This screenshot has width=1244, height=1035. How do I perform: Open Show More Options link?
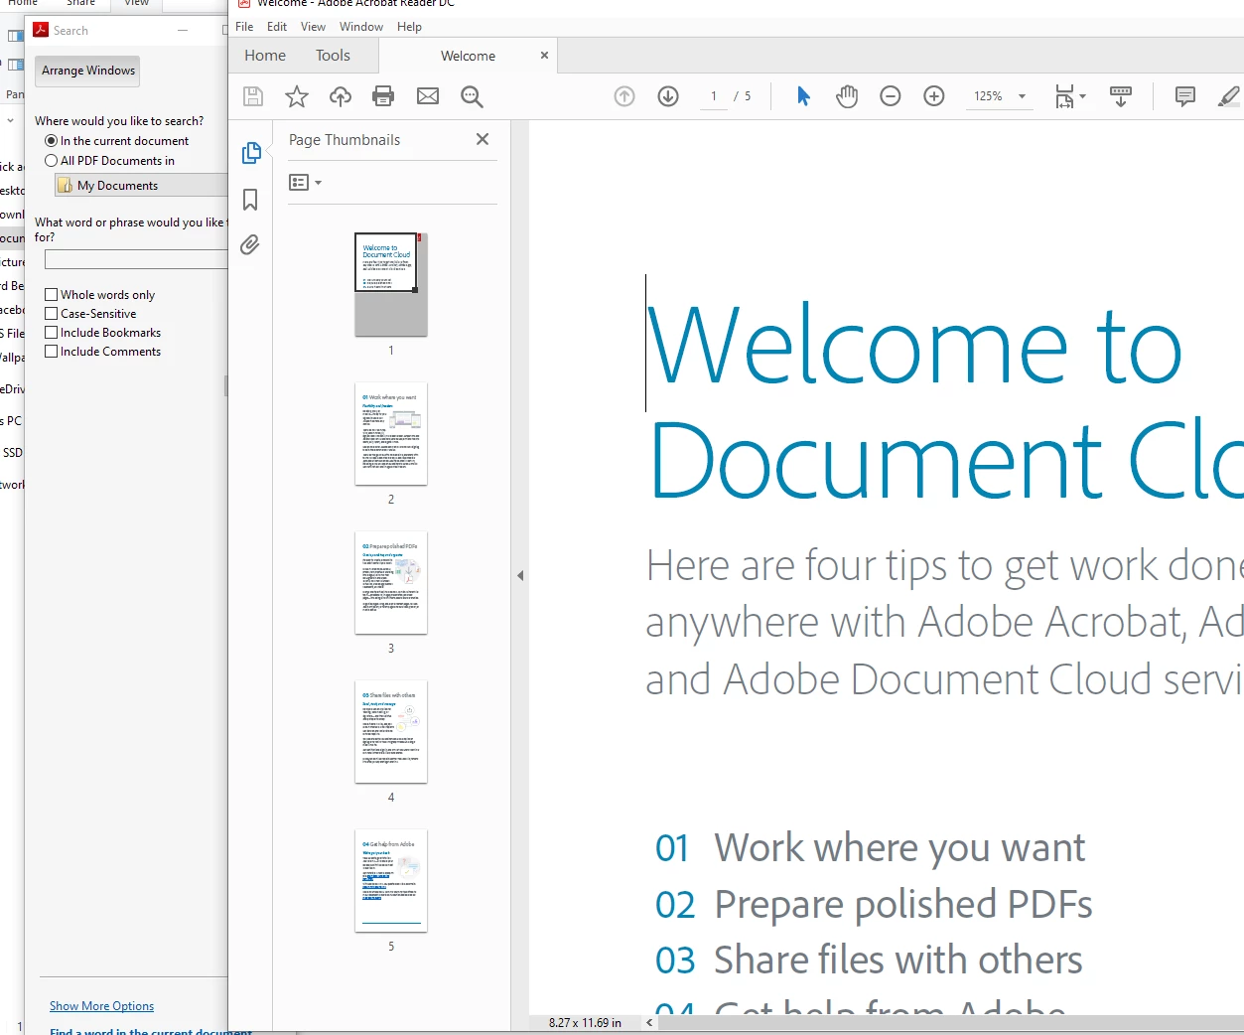tap(101, 1006)
